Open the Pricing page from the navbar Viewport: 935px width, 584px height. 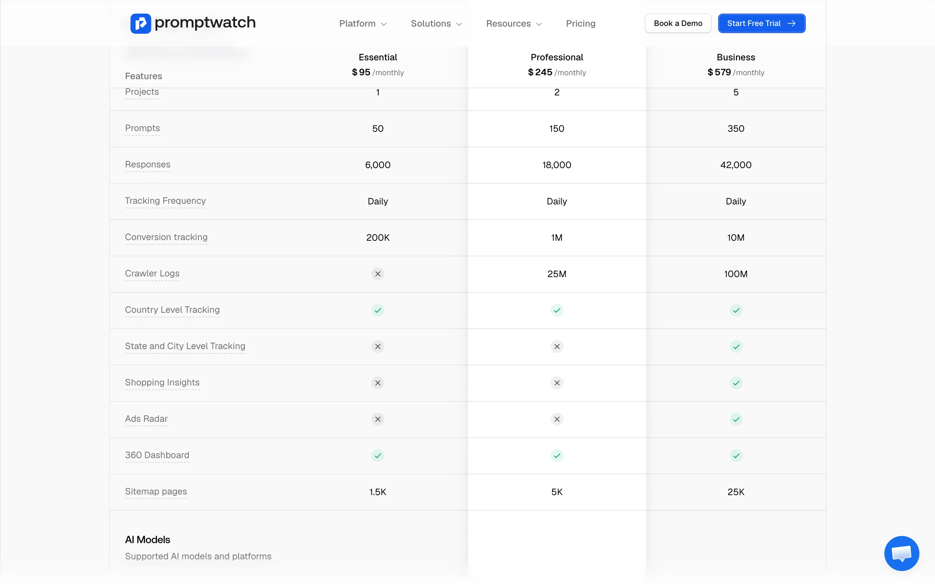point(580,24)
